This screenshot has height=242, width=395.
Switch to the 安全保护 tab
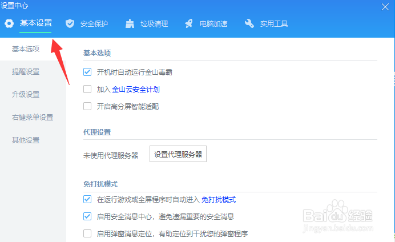pyautogui.click(x=94, y=23)
